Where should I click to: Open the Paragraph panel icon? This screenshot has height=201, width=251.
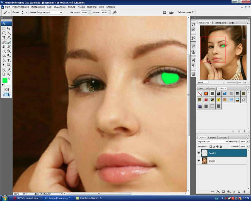[193, 66]
